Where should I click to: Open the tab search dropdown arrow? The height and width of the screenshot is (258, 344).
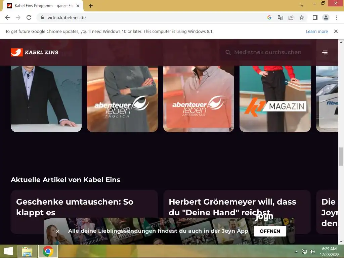tap(302, 6)
